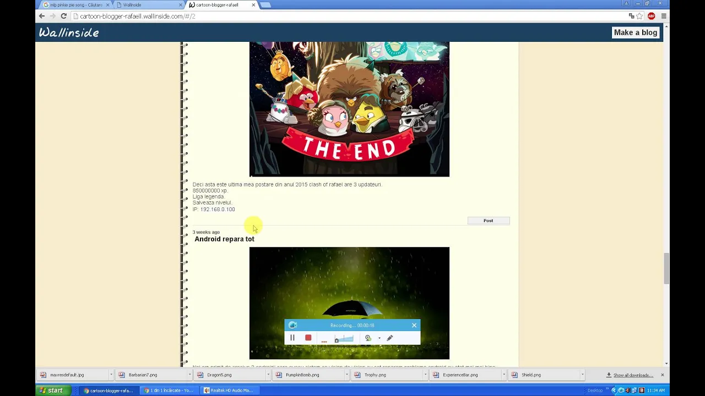The width and height of the screenshot is (705, 396).
Task: Expand the webcam dropdown arrow in recorder
Action: [x=379, y=338]
